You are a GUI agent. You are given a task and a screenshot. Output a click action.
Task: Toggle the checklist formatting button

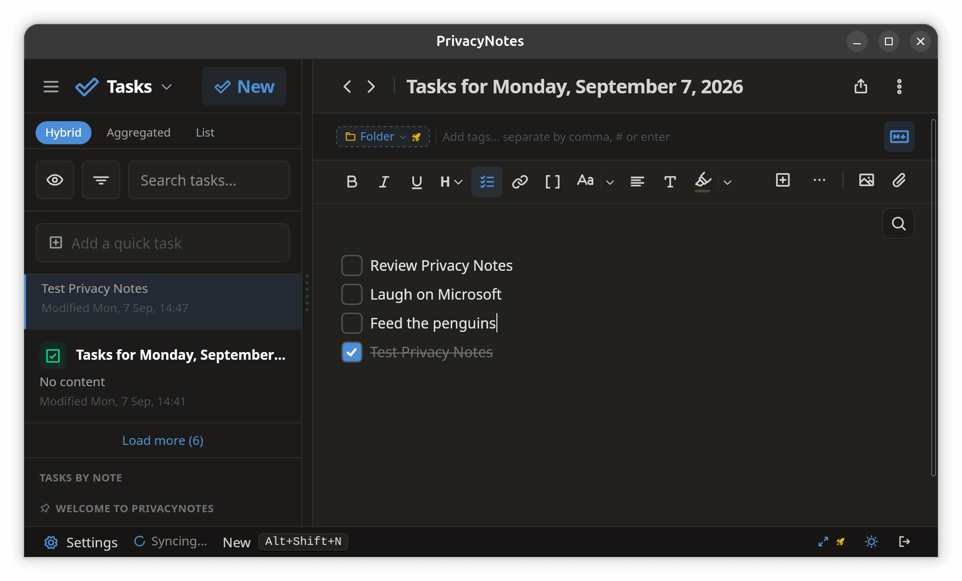pos(487,181)
